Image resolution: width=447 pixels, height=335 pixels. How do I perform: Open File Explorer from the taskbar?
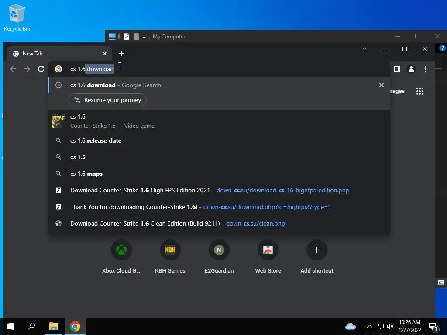[x=53, y=326]
